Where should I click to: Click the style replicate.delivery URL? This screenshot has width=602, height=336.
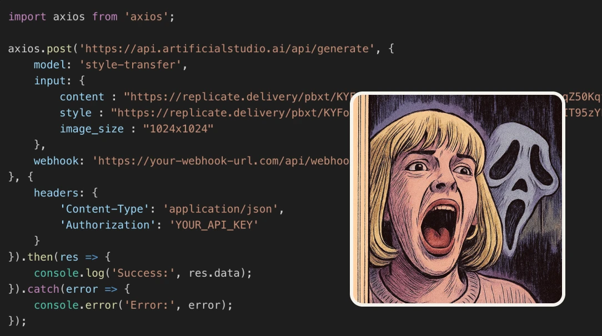tap(230, 113)
